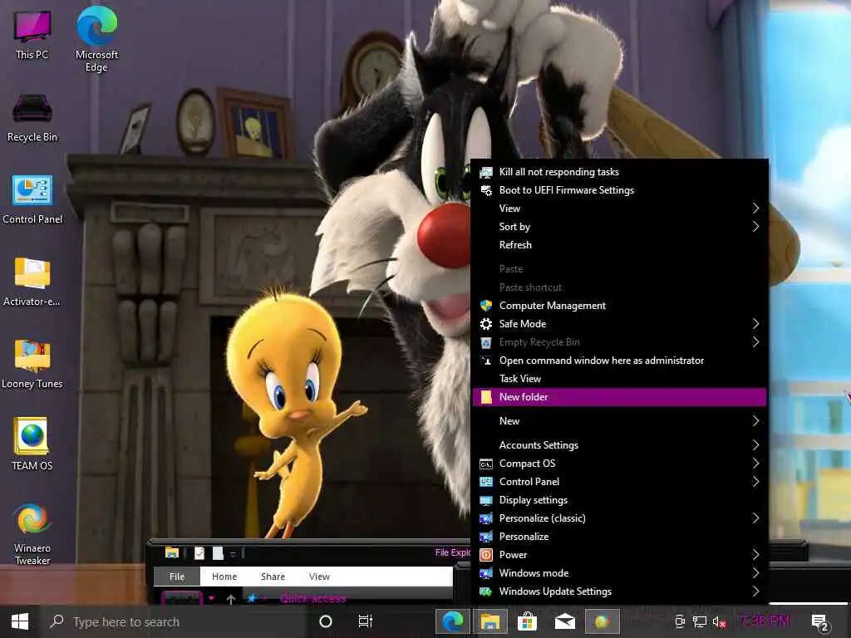Open Cortana circle icon on taskbar

pos(326,621)
